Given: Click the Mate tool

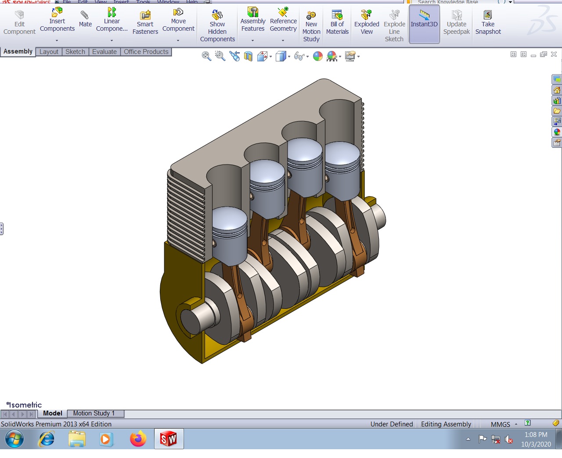Looking at the screenshot, I should [x=85, y=19].
